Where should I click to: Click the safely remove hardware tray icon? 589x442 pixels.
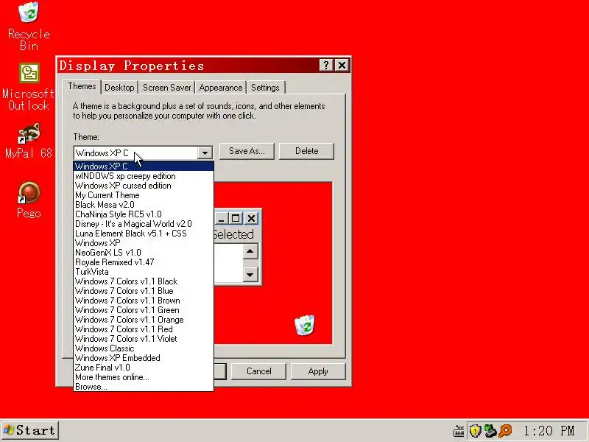(490, 431)
